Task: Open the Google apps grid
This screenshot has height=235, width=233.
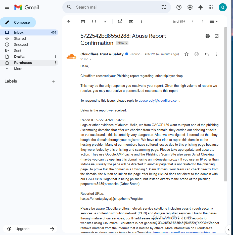Action: [x=211, y=7]
